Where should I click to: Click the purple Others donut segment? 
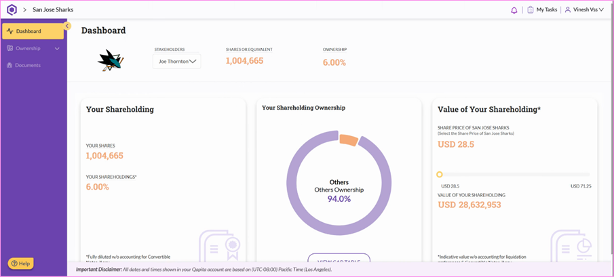pyautogui.click(x=339, y=230)
